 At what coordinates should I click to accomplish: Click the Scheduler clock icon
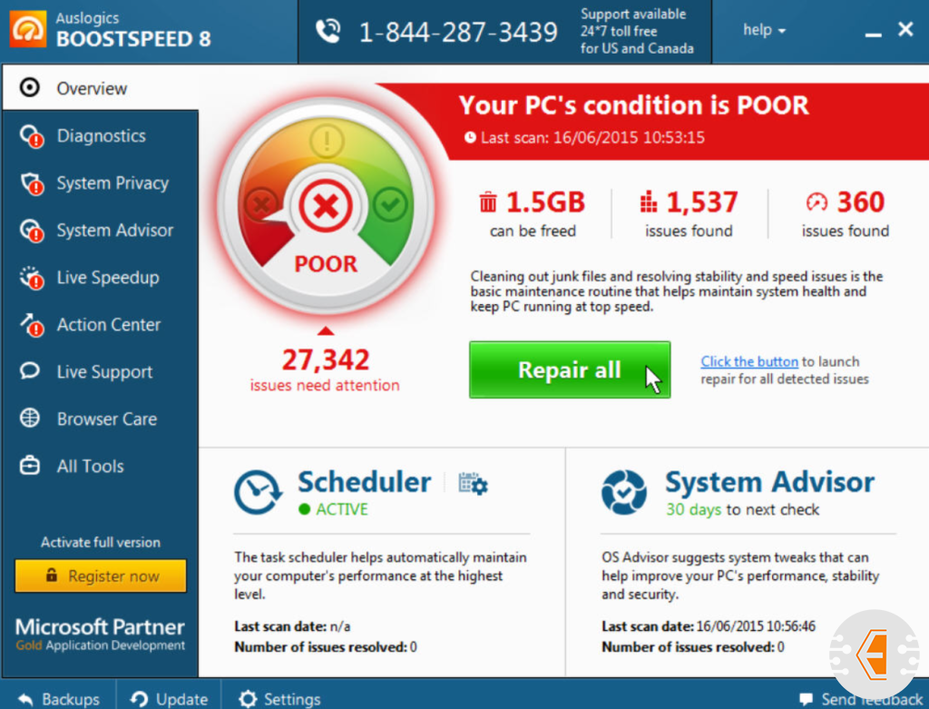[x=258, y=492]
